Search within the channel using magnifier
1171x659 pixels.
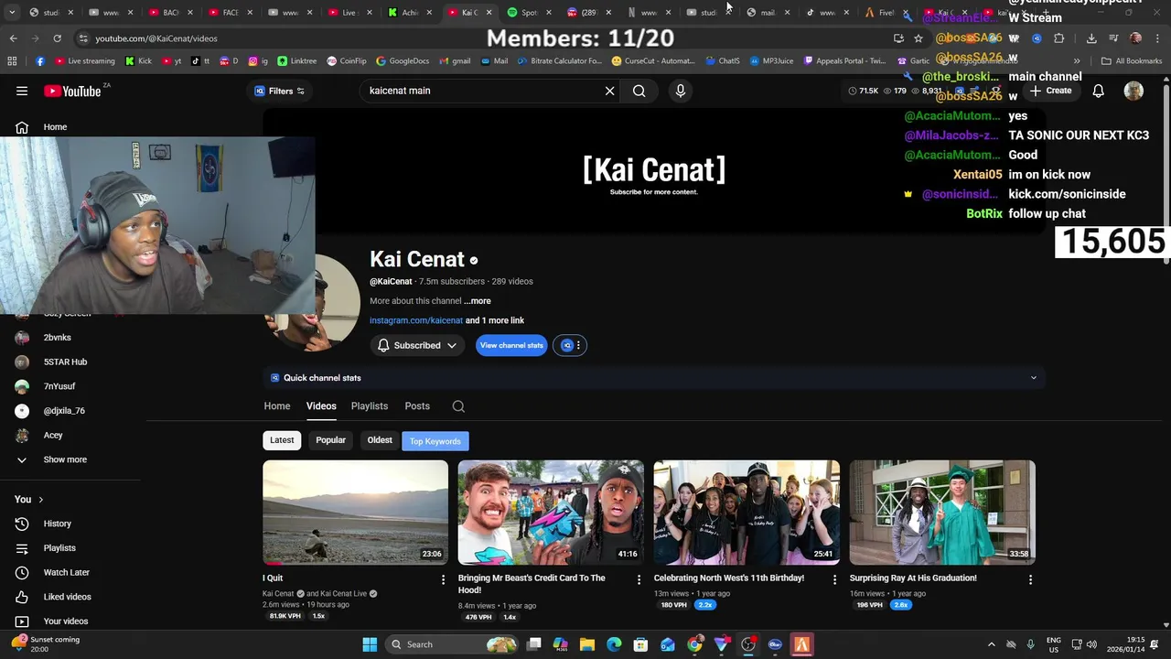click(x=458, y=406)
